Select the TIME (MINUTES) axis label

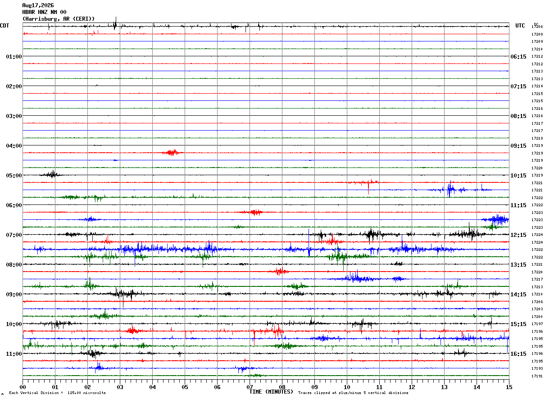point(271,392)
